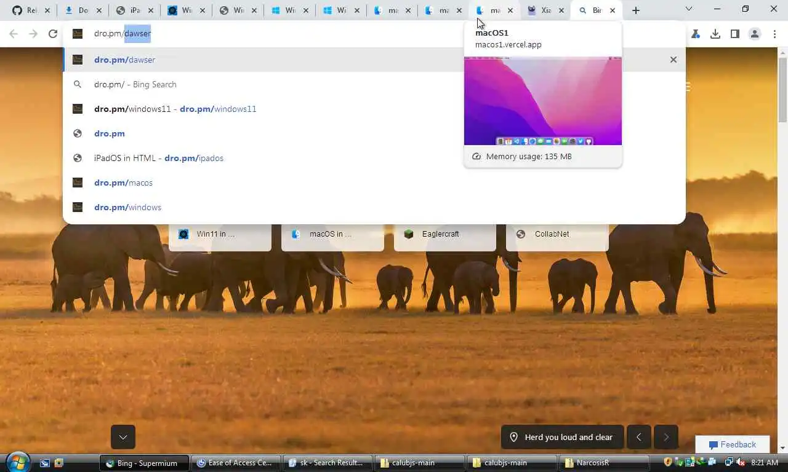Screen dimensions: 788x472
Task: Open a new browser tab
Action: coord(636,10)
